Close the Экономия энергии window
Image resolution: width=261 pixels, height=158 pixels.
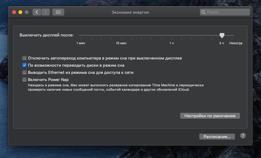click(x=14, y=12)
